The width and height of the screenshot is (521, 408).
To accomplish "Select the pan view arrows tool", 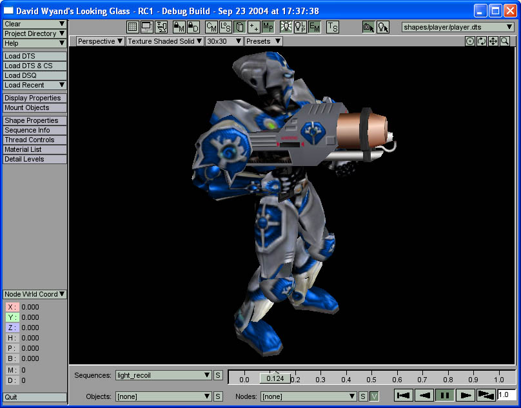I will point(493,41).
